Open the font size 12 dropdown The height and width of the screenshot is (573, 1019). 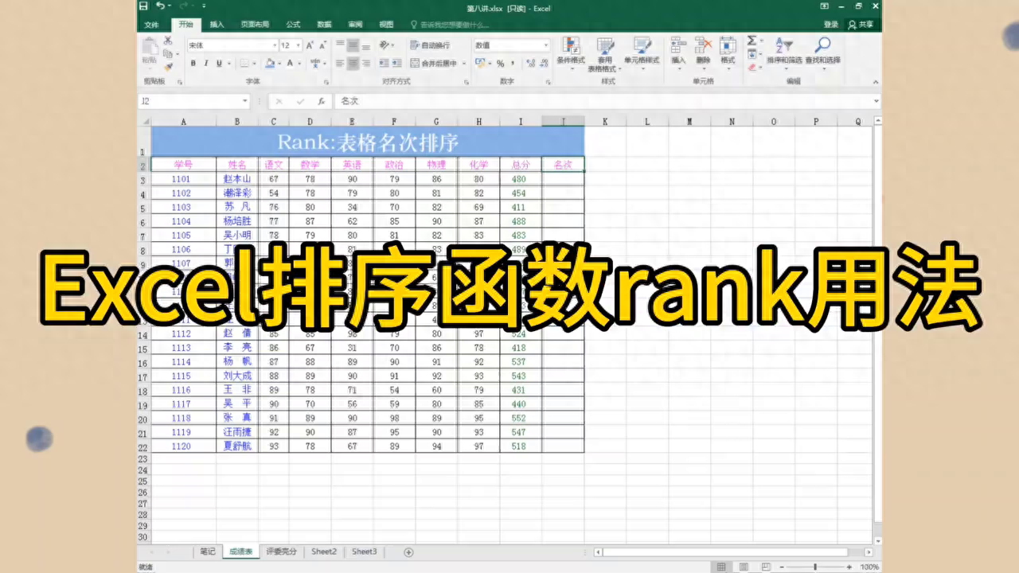pos(299,45)
